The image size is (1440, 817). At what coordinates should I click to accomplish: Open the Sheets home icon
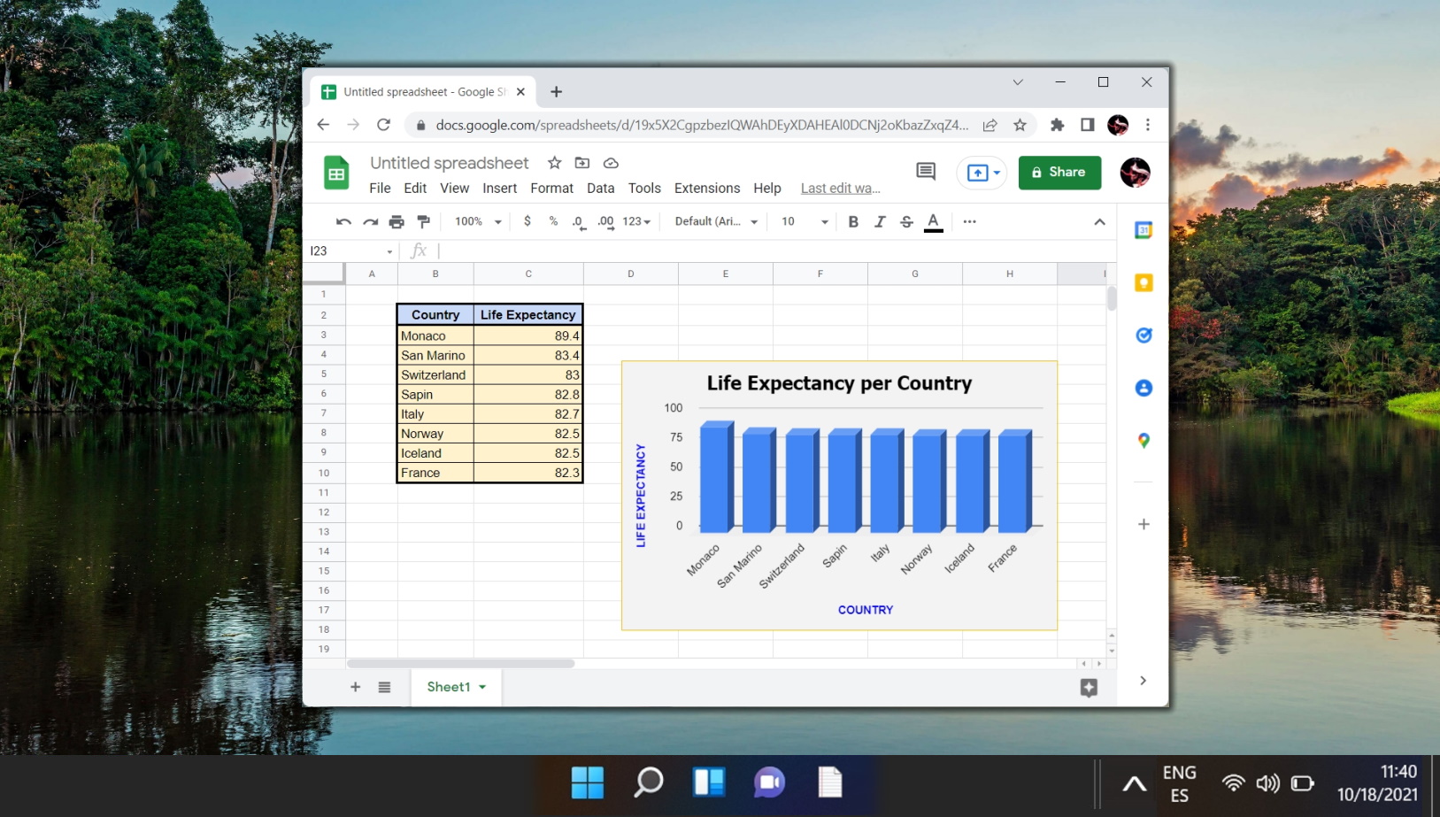pyautogui.click(x=336, y=173)
